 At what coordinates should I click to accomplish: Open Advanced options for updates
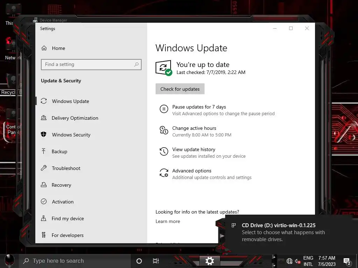tap(192, 171)
